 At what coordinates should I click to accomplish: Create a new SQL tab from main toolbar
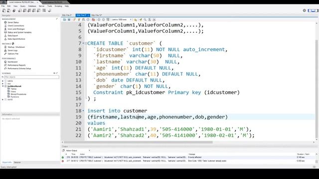tap(4, 10)
